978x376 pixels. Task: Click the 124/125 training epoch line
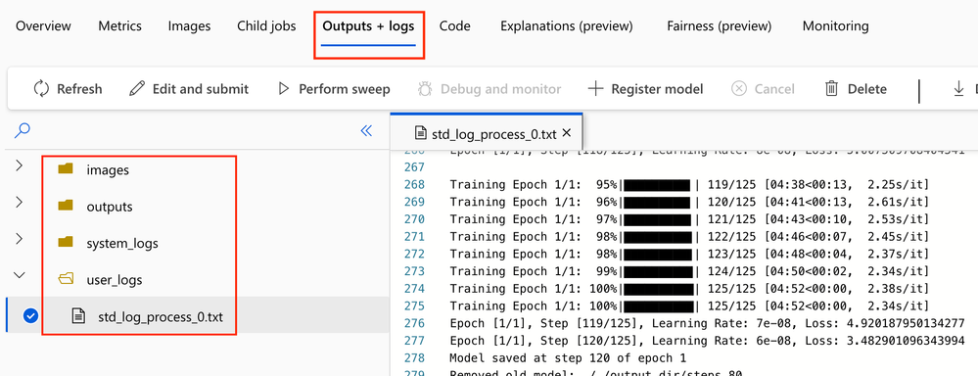pyautogui.click(x=689, y=271)
